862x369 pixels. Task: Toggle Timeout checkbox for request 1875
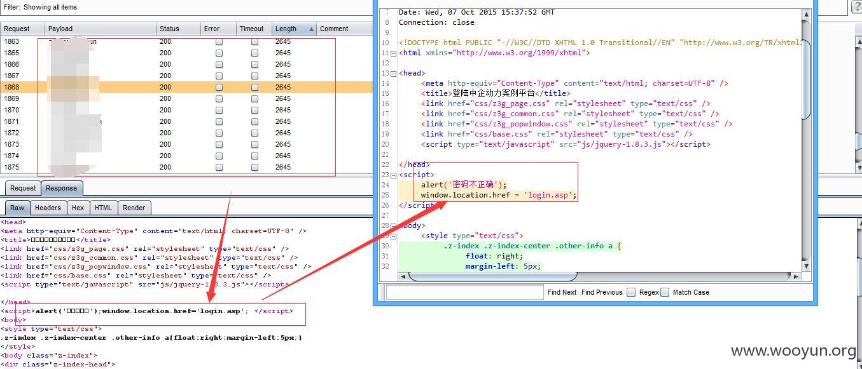click(x=254, y=167)
